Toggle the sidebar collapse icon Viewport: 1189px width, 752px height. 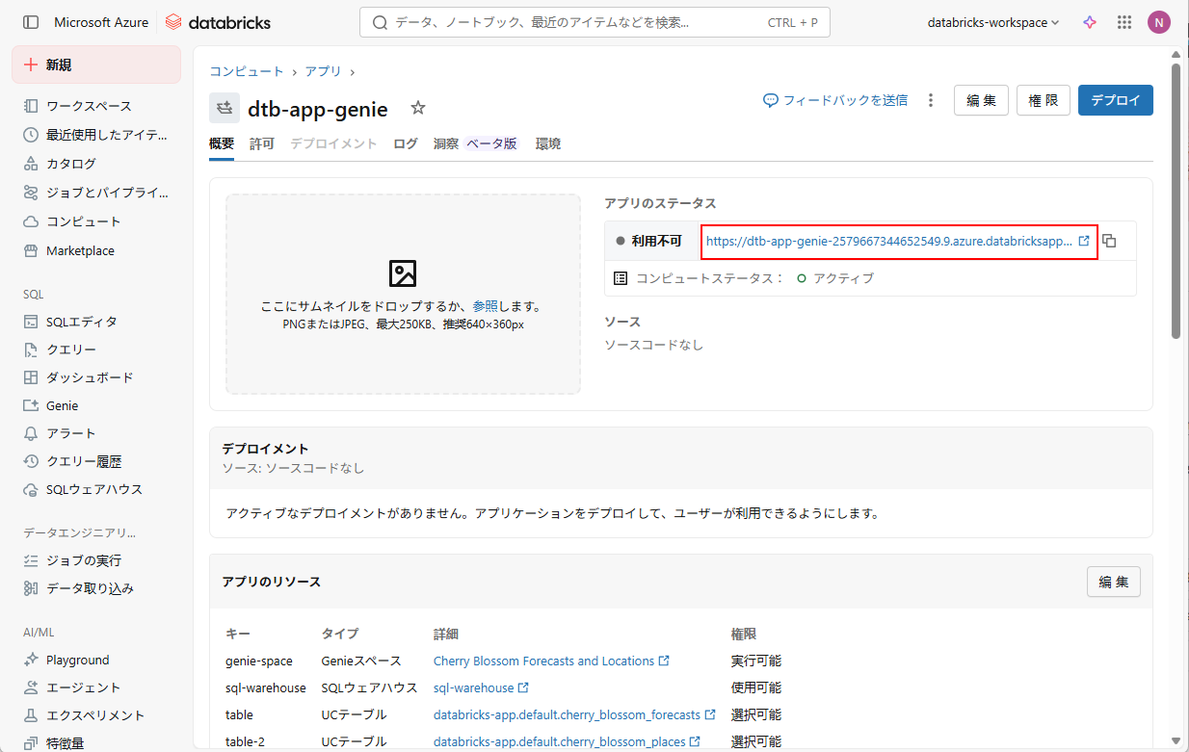tap(31, 22)
